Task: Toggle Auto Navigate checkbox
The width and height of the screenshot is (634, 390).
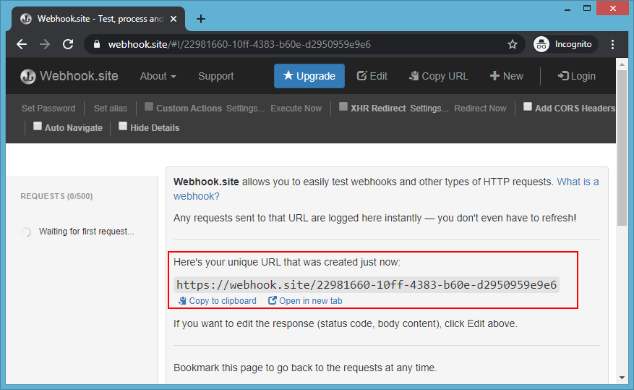Action: [x=37, y=126]
